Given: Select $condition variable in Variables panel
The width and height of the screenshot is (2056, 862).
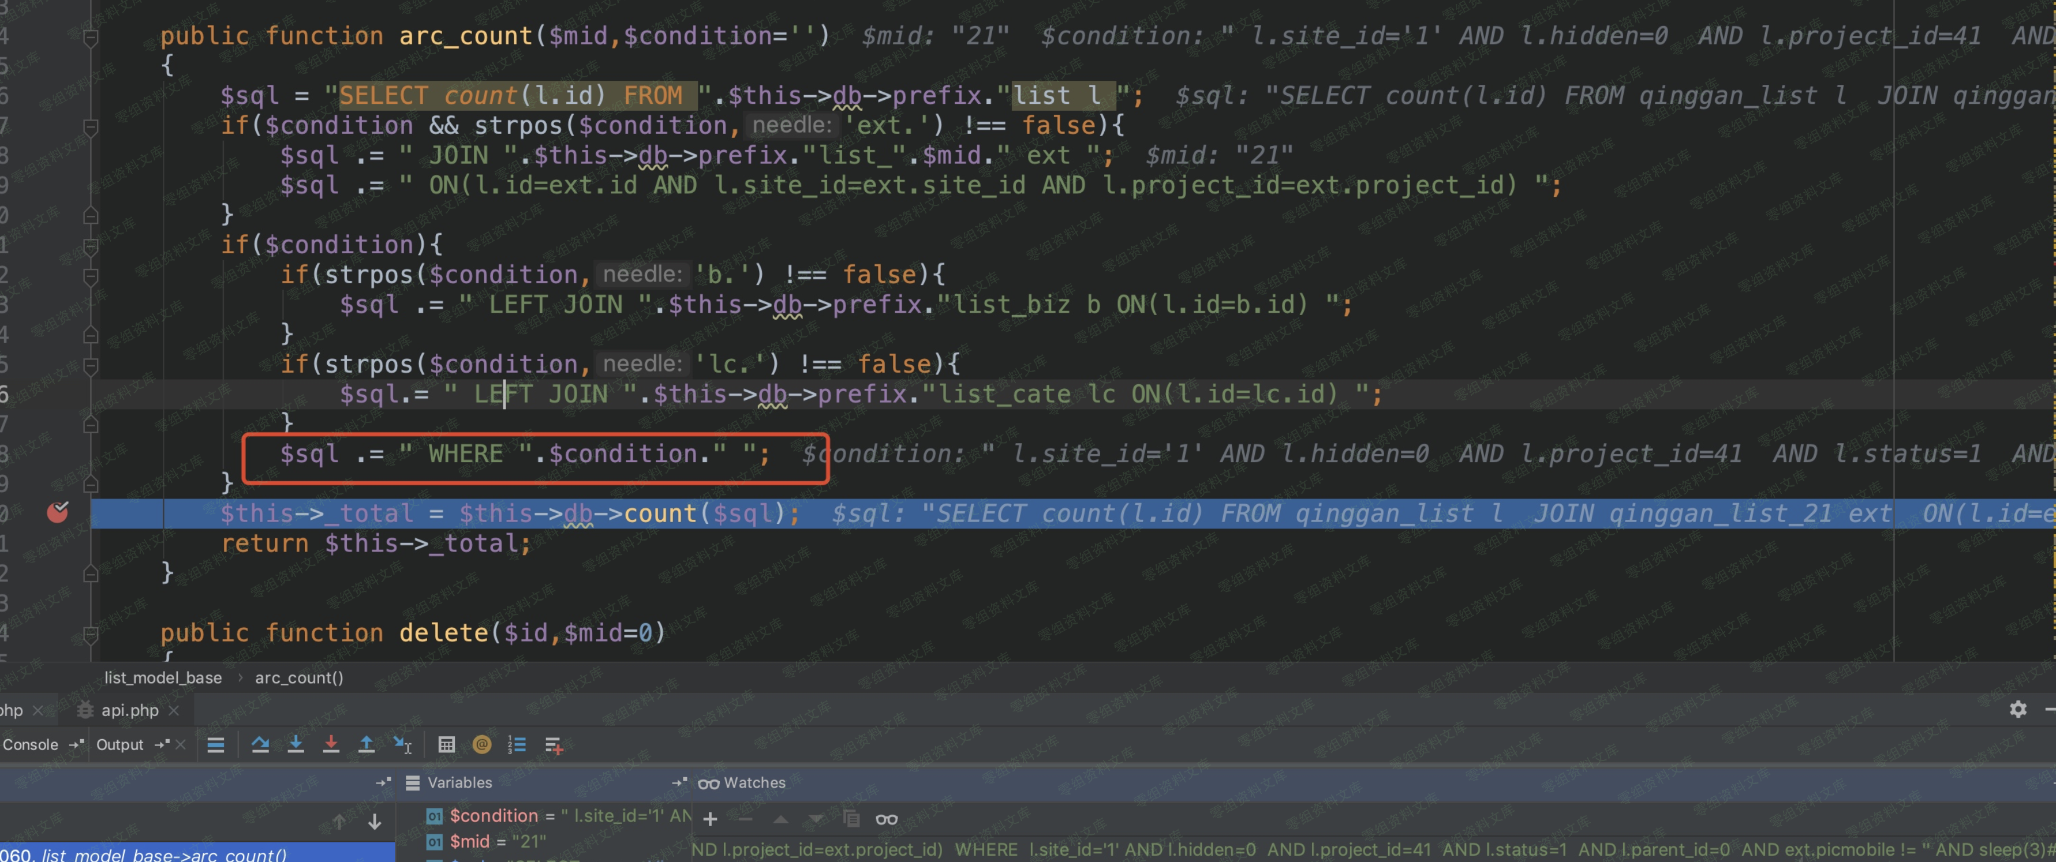Looking at the screenshot, I should click(x=494, y=816).
